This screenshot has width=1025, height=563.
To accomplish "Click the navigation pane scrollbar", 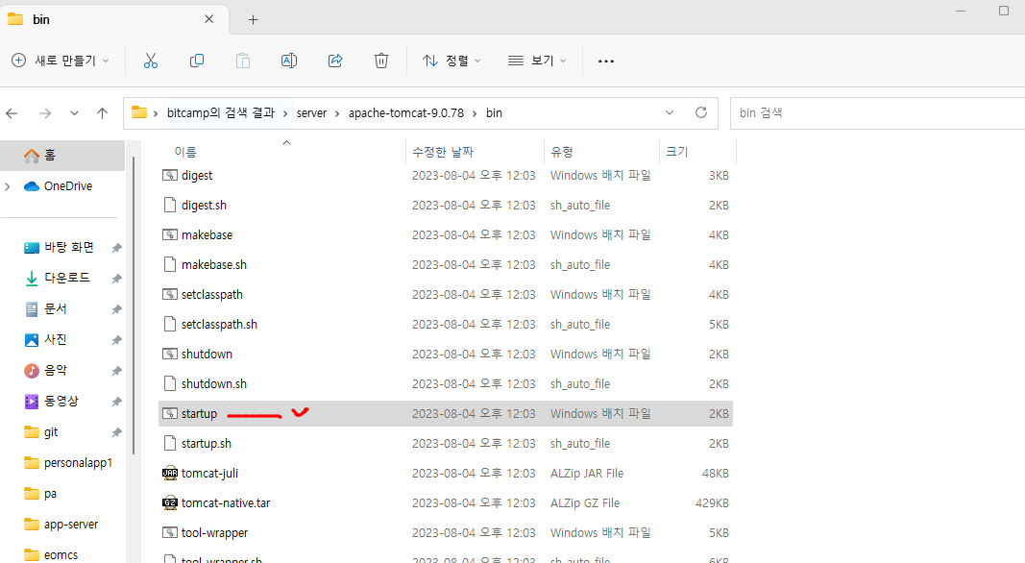I will (134, 304).
